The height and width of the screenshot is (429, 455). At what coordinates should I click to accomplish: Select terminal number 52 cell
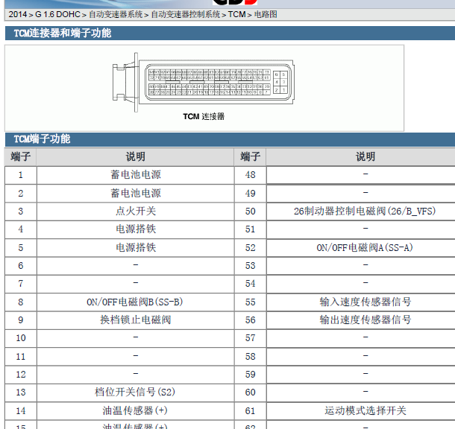250,248
